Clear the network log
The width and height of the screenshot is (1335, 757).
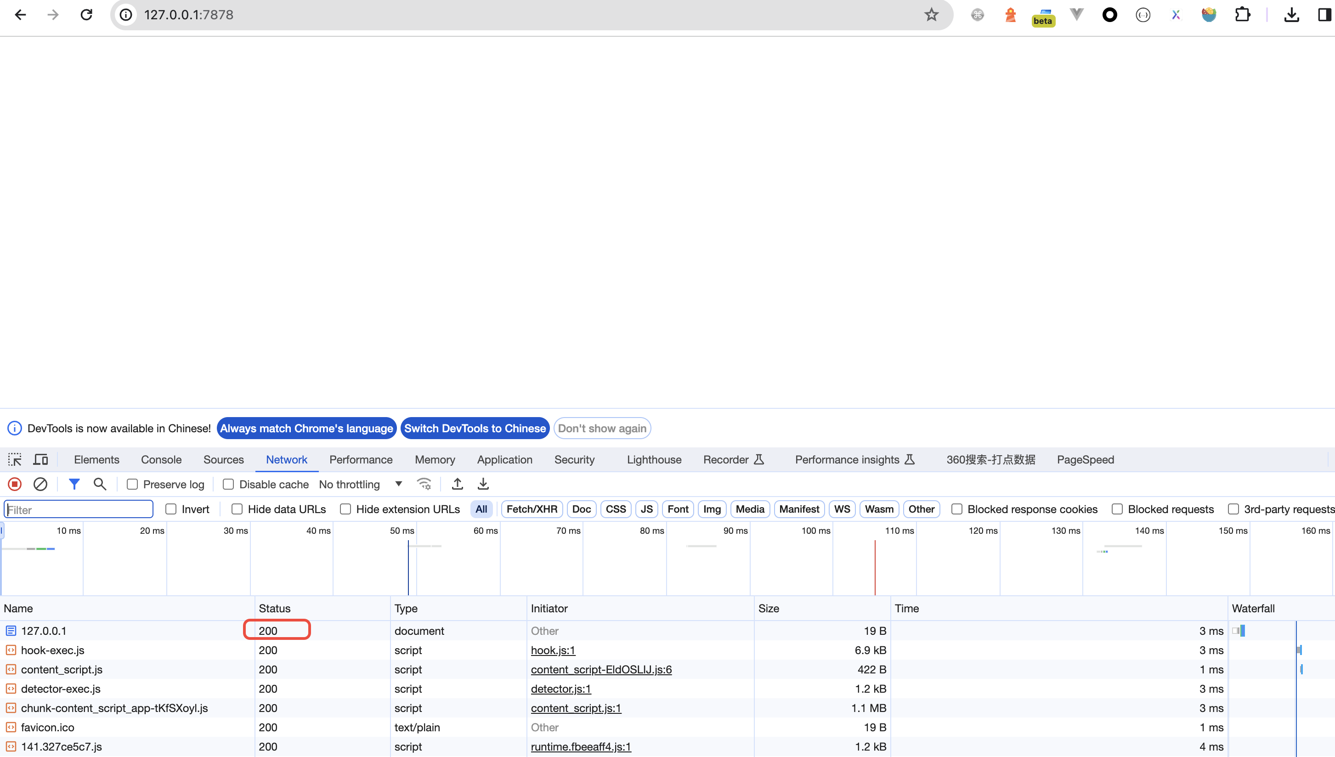pyautogui.click(x=40, y=485)
